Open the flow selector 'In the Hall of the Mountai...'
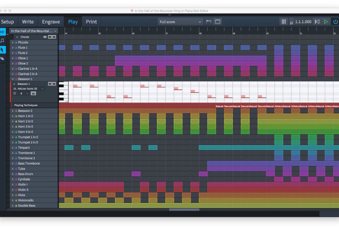This screenshot has height=229, width=339. click(x=34, y=31)
